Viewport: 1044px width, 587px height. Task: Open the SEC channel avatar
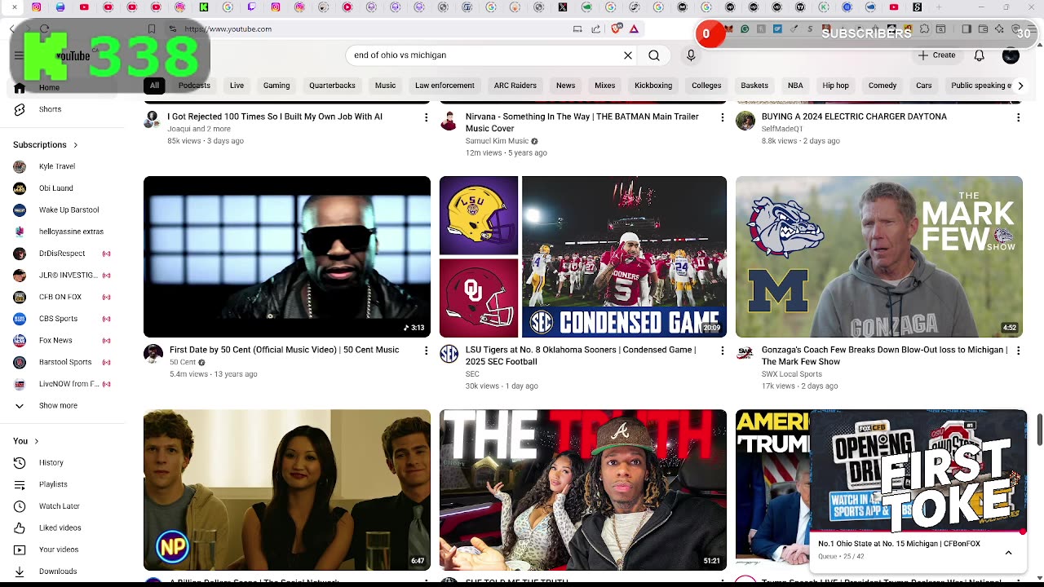click(x=449, y=353)
